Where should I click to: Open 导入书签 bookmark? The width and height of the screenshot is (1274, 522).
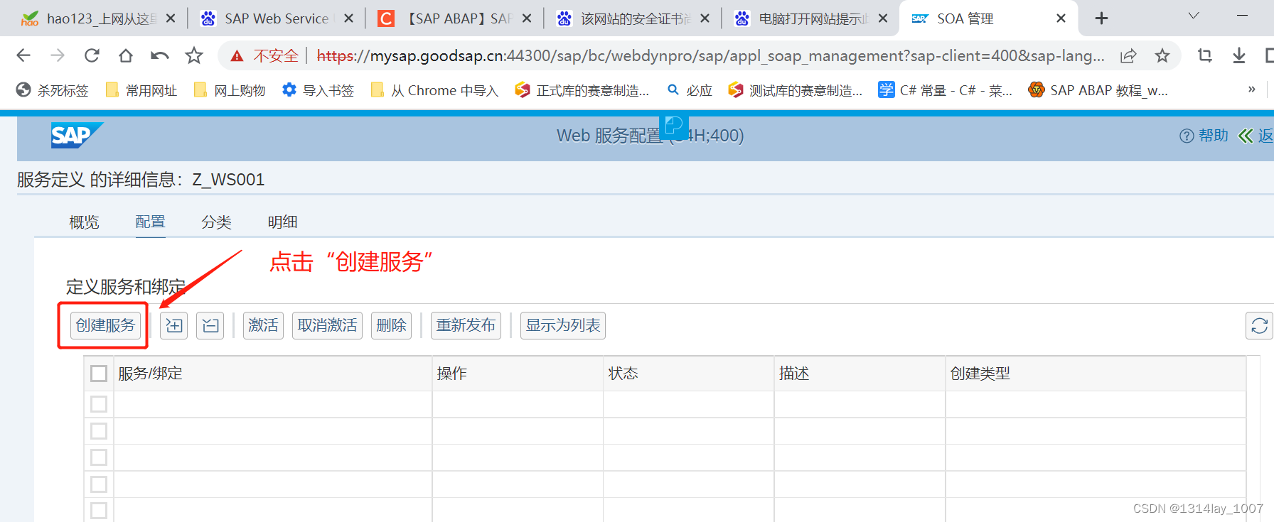point(318,90)
